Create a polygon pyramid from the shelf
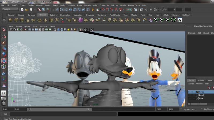Screen dimensions: 214x120 click(45, 20)
